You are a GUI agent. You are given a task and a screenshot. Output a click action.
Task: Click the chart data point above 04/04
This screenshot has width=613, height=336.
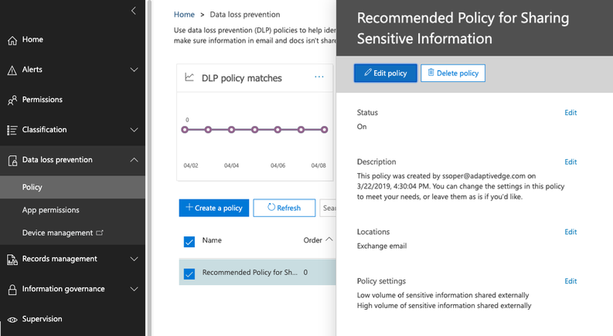click(231, 130)
